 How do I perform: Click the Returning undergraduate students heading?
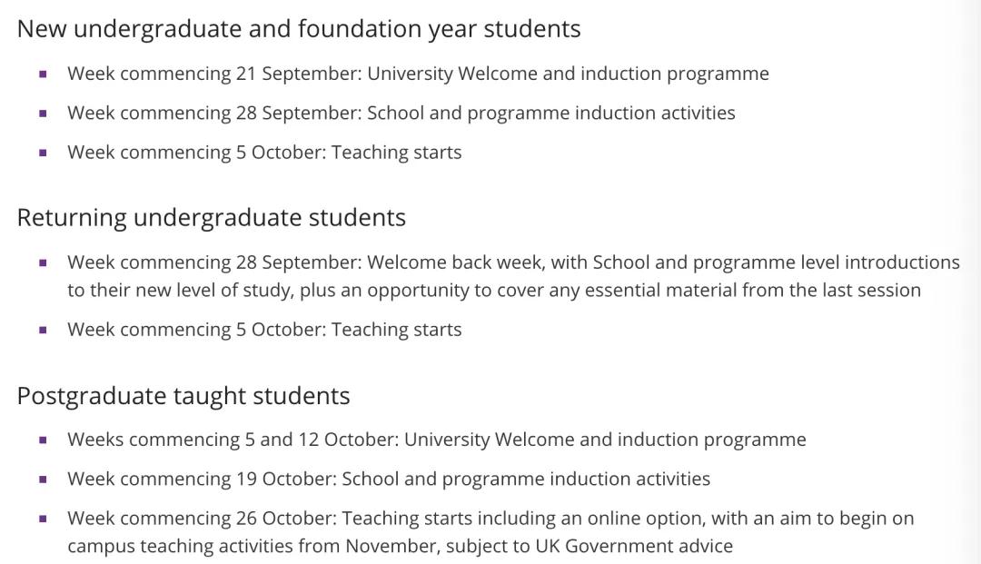point(212,218)
